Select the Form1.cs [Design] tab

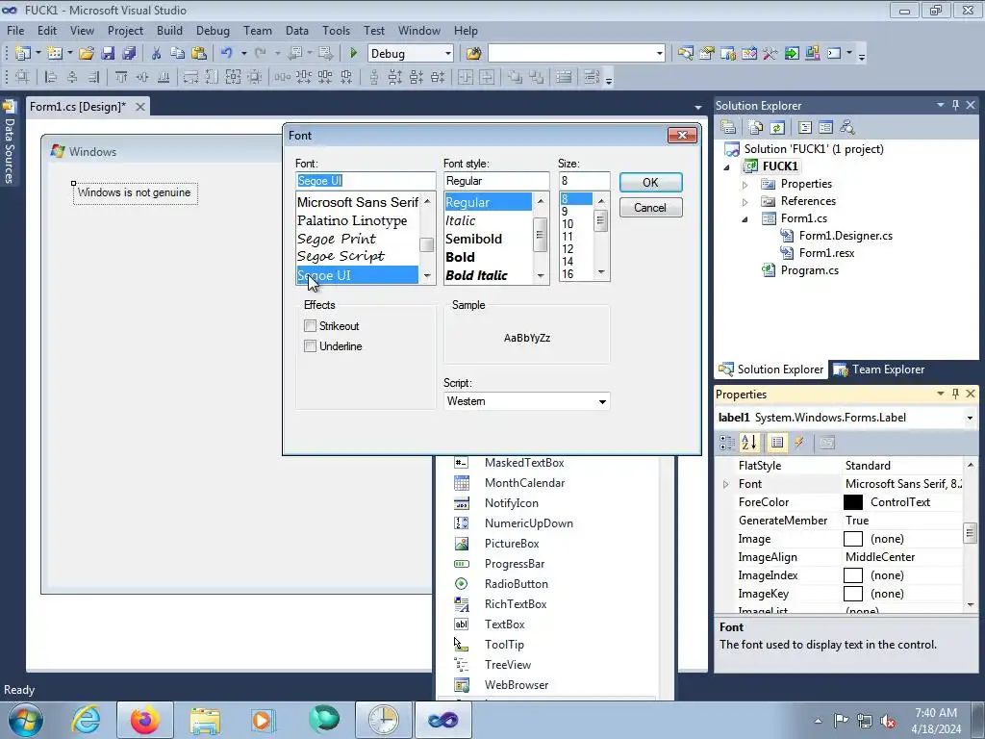[x=78, y=106]
